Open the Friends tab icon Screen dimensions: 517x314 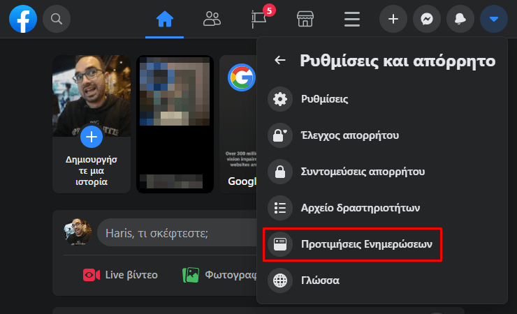click(x=212, y=19)
